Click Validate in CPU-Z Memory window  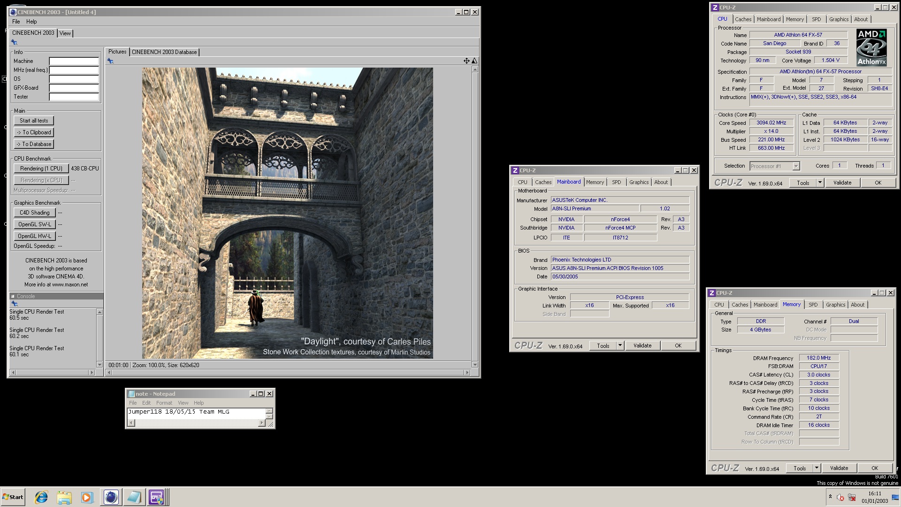(x=839, y=468)
